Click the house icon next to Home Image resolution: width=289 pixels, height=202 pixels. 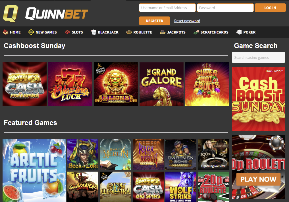click(6, 32)
